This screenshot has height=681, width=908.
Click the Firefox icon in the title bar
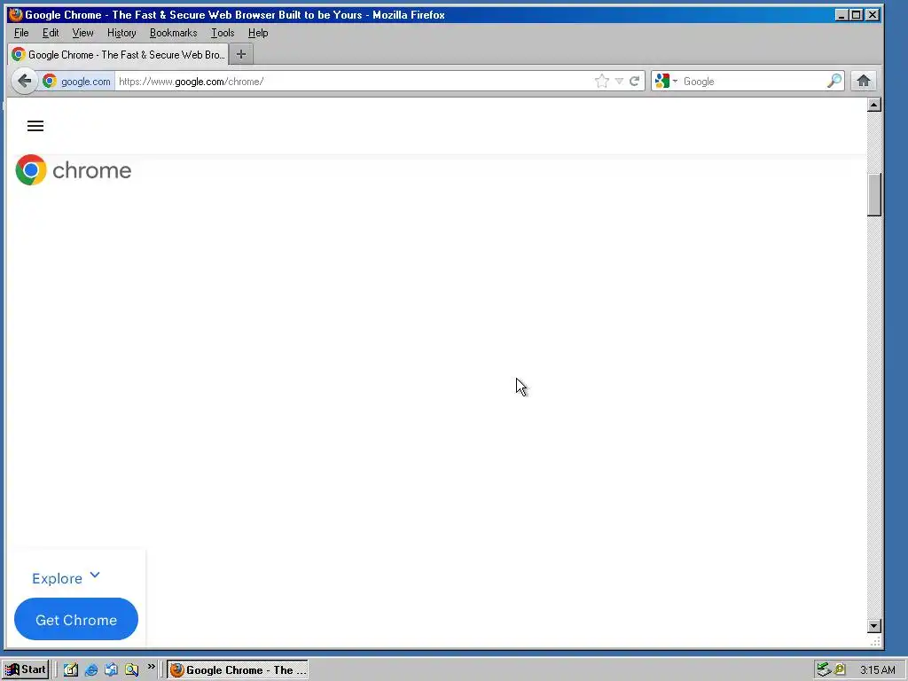coord(16,14)
